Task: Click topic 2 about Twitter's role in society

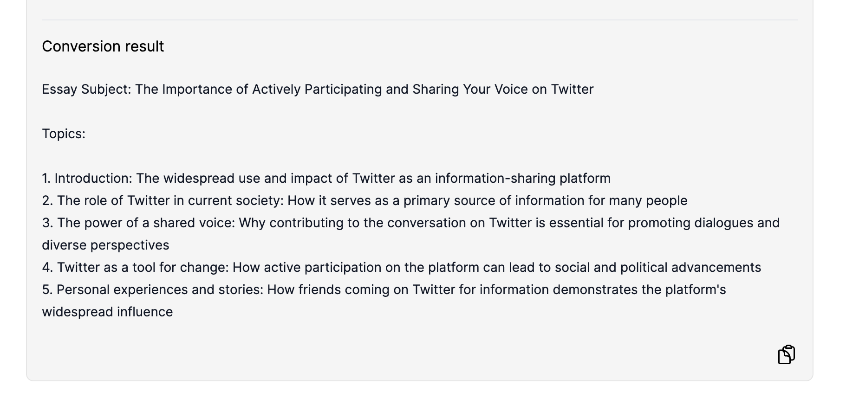Action: point(364,200)
